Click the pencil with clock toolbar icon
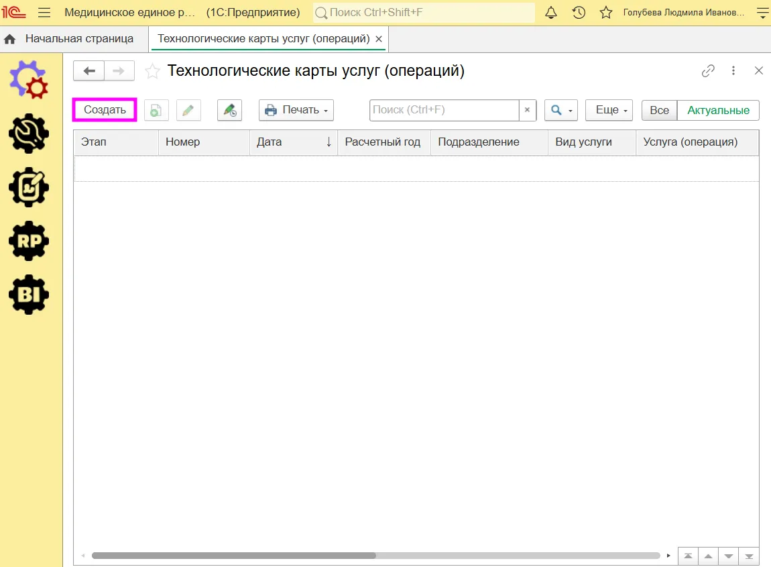 click(230, 110)
